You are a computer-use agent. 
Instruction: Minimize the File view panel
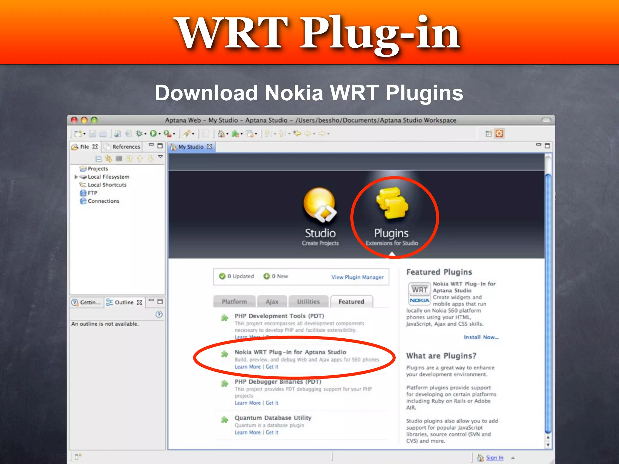point(151,145)
